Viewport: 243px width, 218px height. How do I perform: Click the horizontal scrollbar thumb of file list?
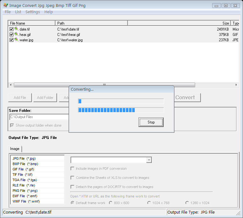(x=105, y=85)
